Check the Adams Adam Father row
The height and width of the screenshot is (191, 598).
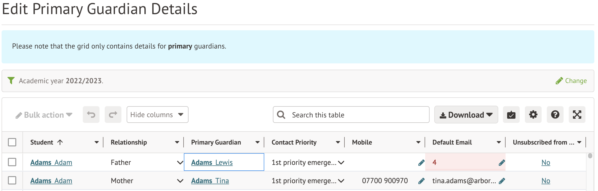point(12,162)
